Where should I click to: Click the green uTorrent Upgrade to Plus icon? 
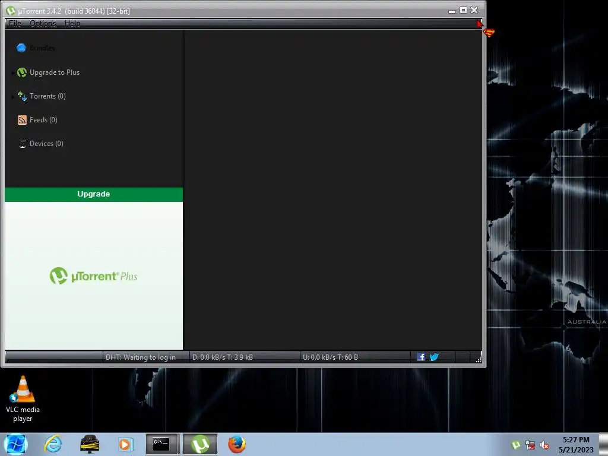click(22, 72)
